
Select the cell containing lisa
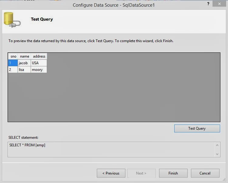(24, 70)
